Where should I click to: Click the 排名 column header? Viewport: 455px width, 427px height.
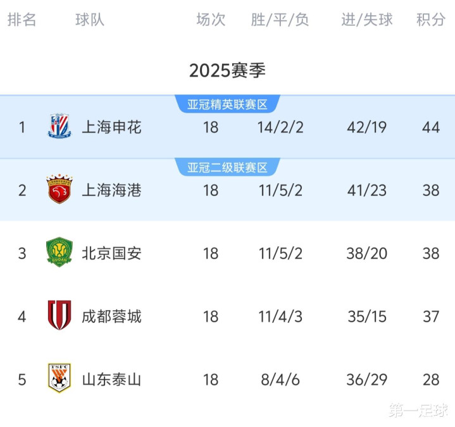pos(22,20)
